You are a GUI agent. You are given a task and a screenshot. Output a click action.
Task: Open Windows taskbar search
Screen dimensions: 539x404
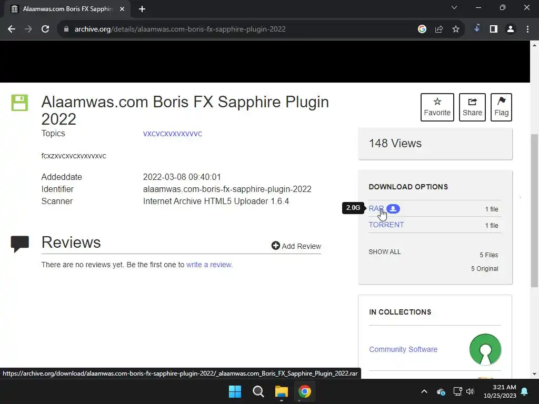tap(258, 391)
